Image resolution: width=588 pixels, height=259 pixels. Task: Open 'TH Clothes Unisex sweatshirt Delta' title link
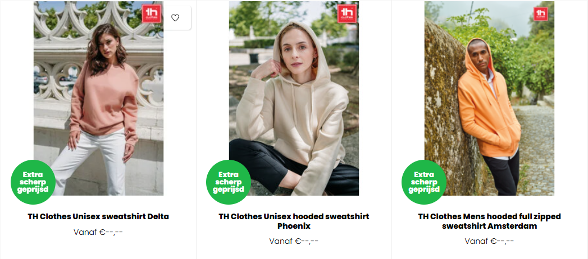point(98,216)
